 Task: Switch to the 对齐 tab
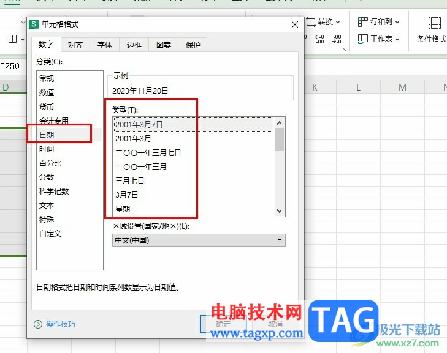pos(75,45)
